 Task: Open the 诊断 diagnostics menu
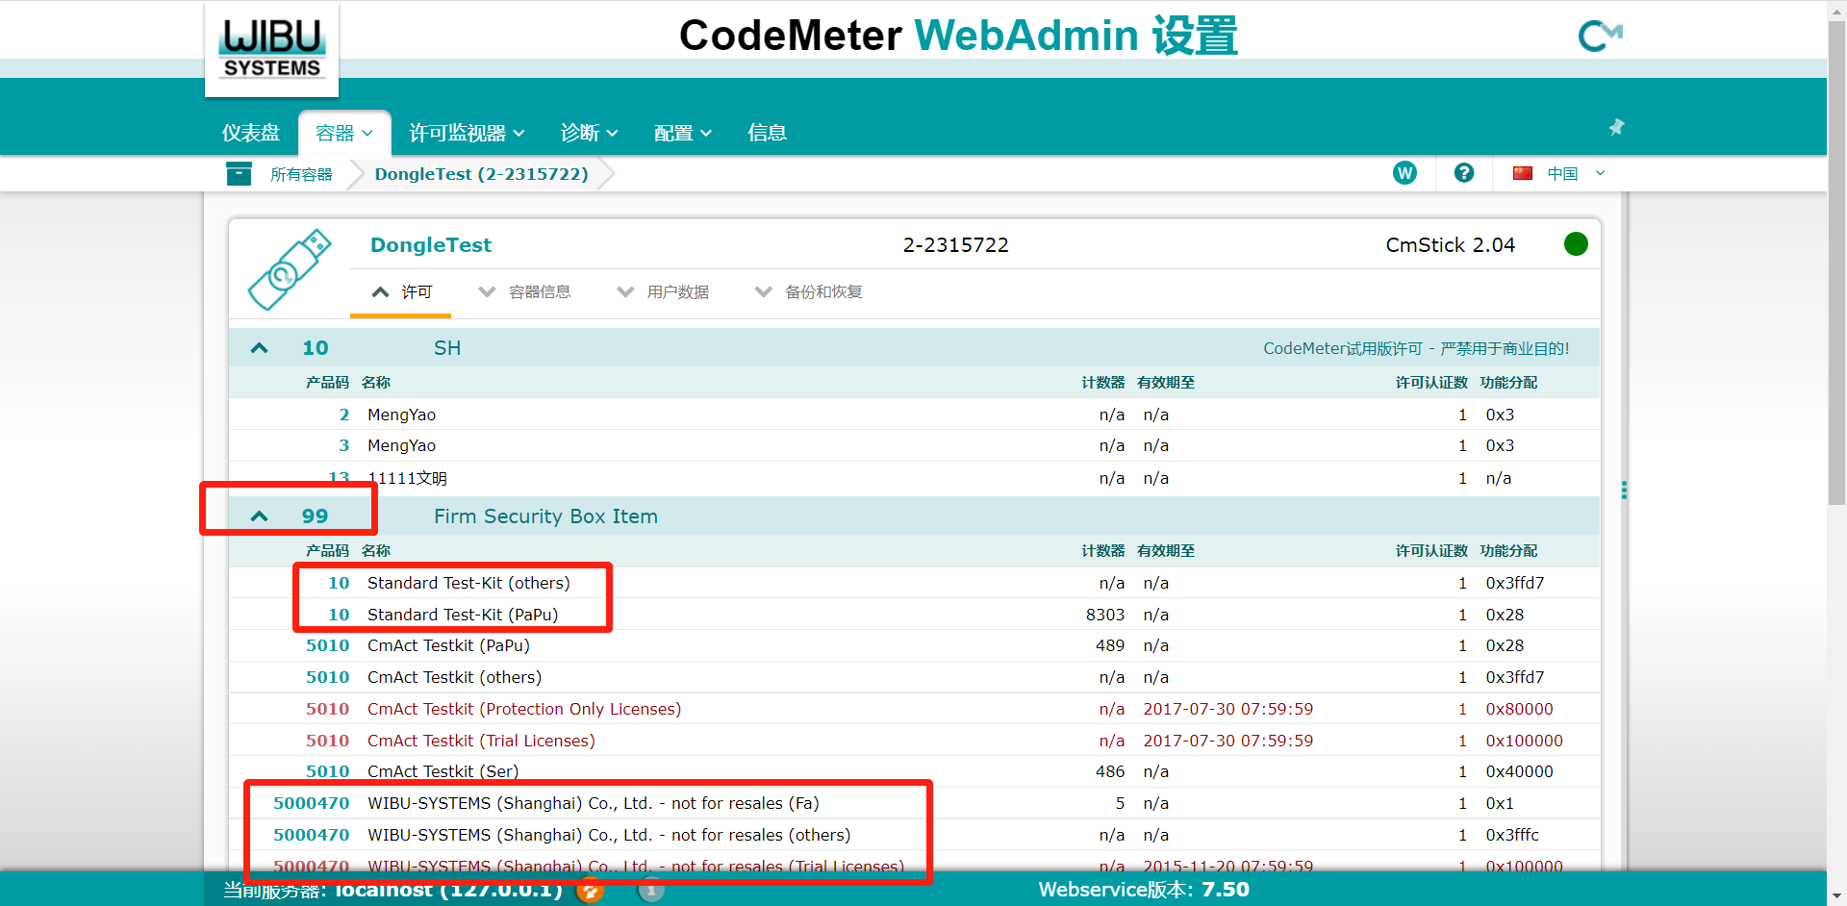click(x=589, y=133)
